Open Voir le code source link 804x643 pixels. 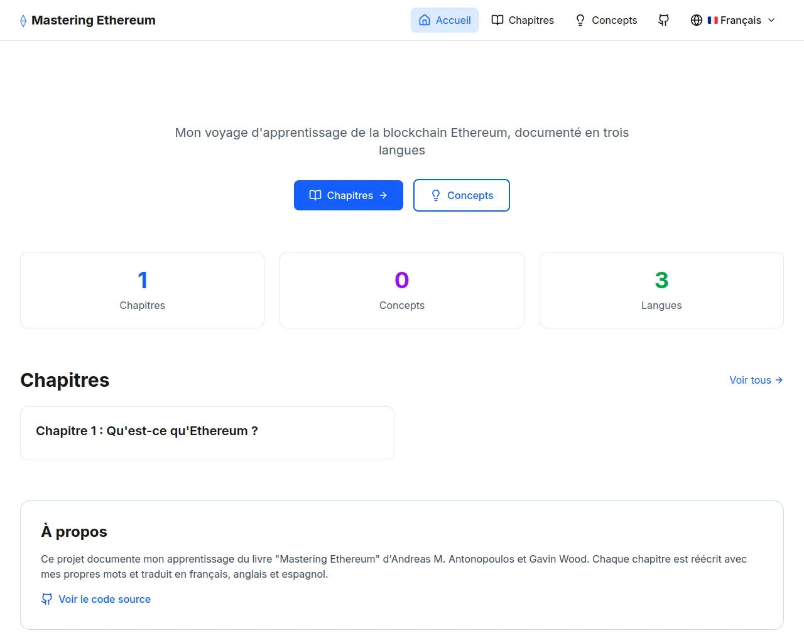(x=95, y=599)
